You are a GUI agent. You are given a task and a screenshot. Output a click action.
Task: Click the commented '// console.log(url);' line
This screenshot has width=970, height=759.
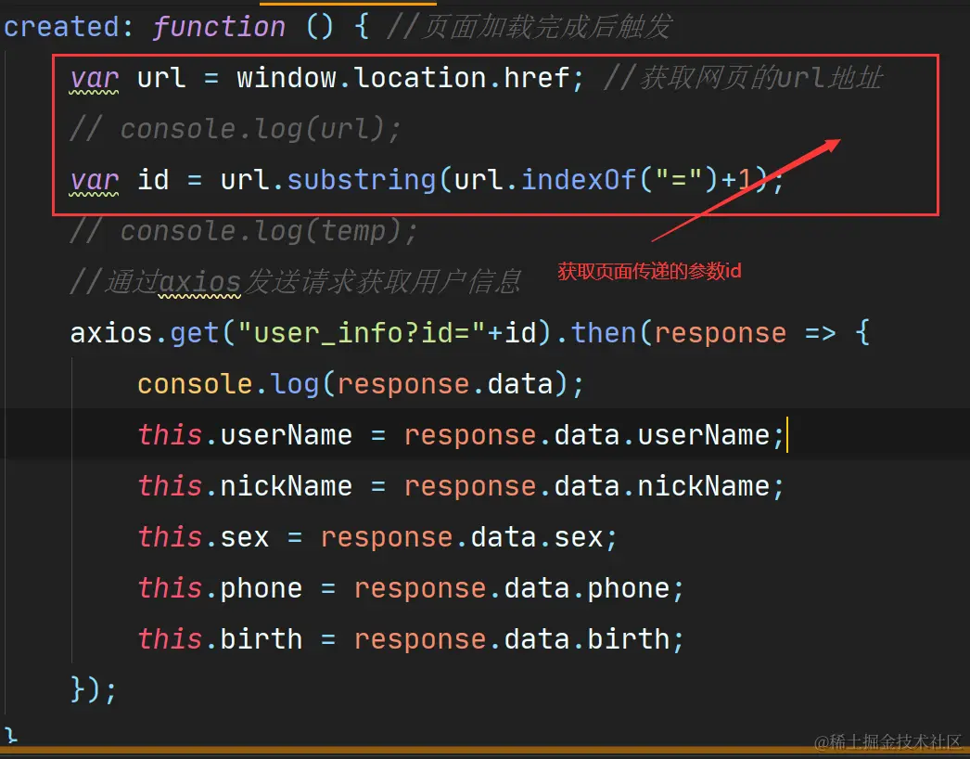[236, 129]
